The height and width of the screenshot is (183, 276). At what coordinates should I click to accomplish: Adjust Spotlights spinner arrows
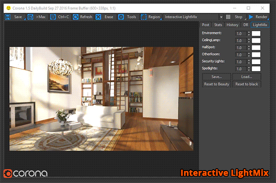(x=249, y=69)
